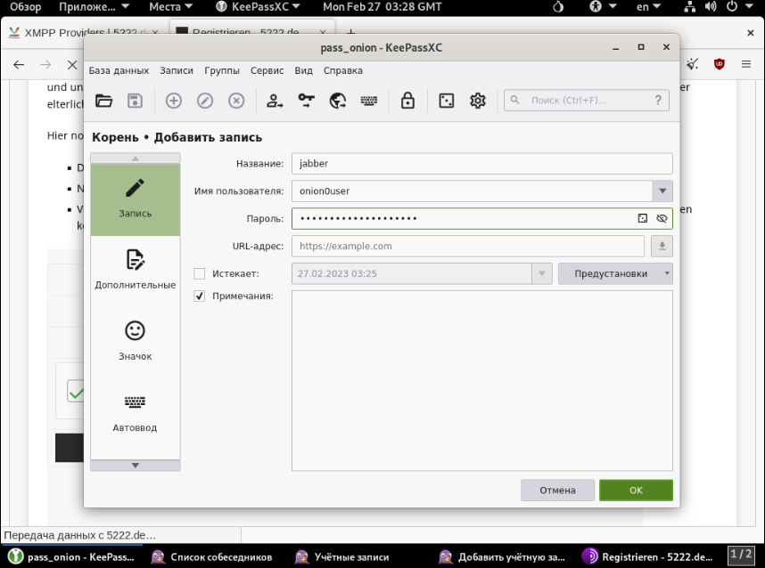Click the lock database padlock icon
The image size is (765, 568).
point(407,101)
